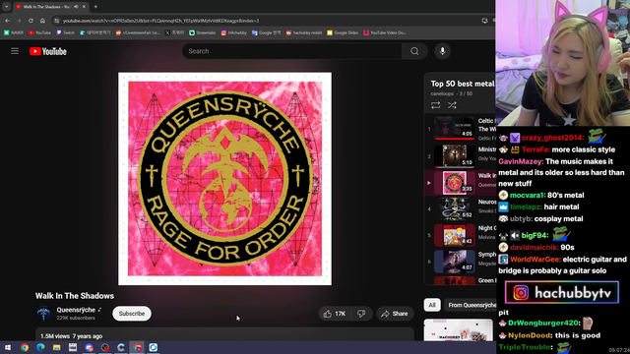Image resolution: width=630 pixels, height=354 pixels.
Task: Share the video
Action: coord(395,314)
